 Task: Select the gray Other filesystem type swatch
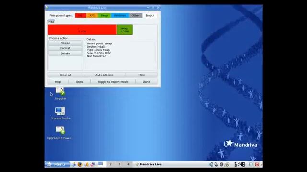(135, 15)
